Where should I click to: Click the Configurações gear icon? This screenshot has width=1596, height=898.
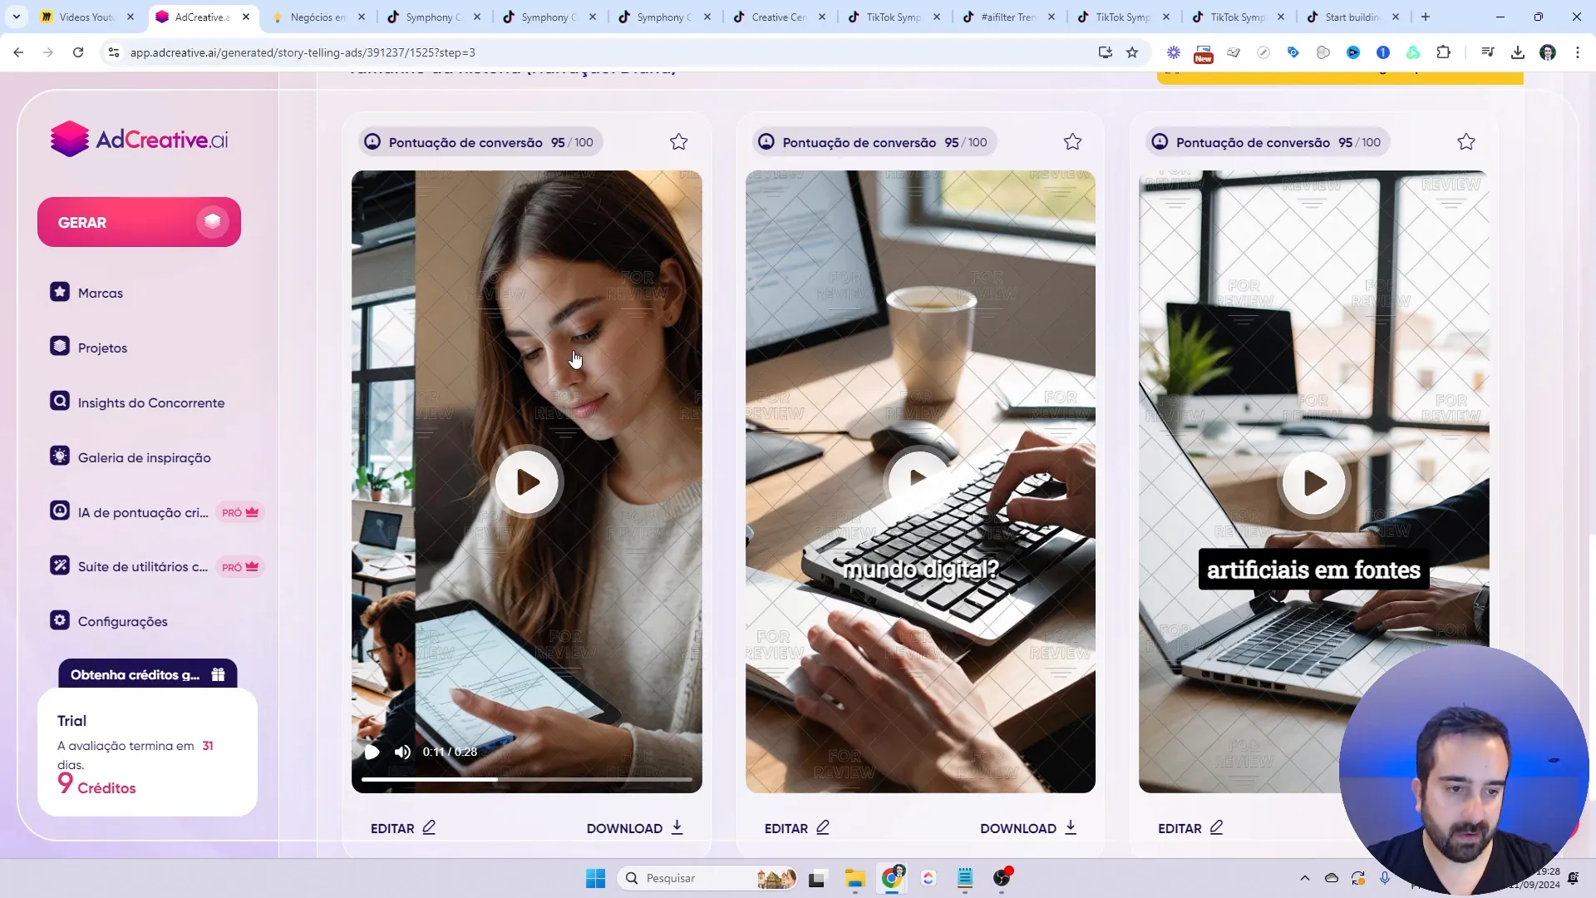[x=59, y=620]
